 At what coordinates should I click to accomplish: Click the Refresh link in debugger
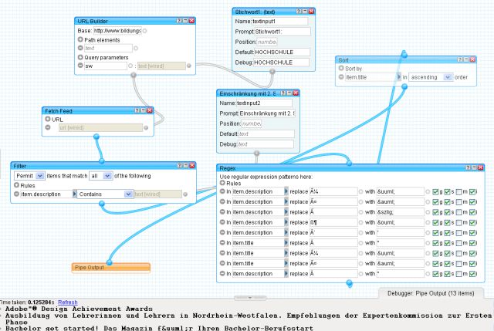click(67, 302)
